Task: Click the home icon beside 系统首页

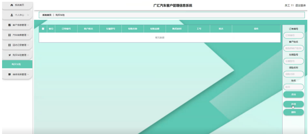Action: [x=11, y=5]
